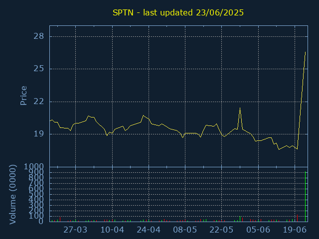Click the price spike peak near 21

coord(240,108)
